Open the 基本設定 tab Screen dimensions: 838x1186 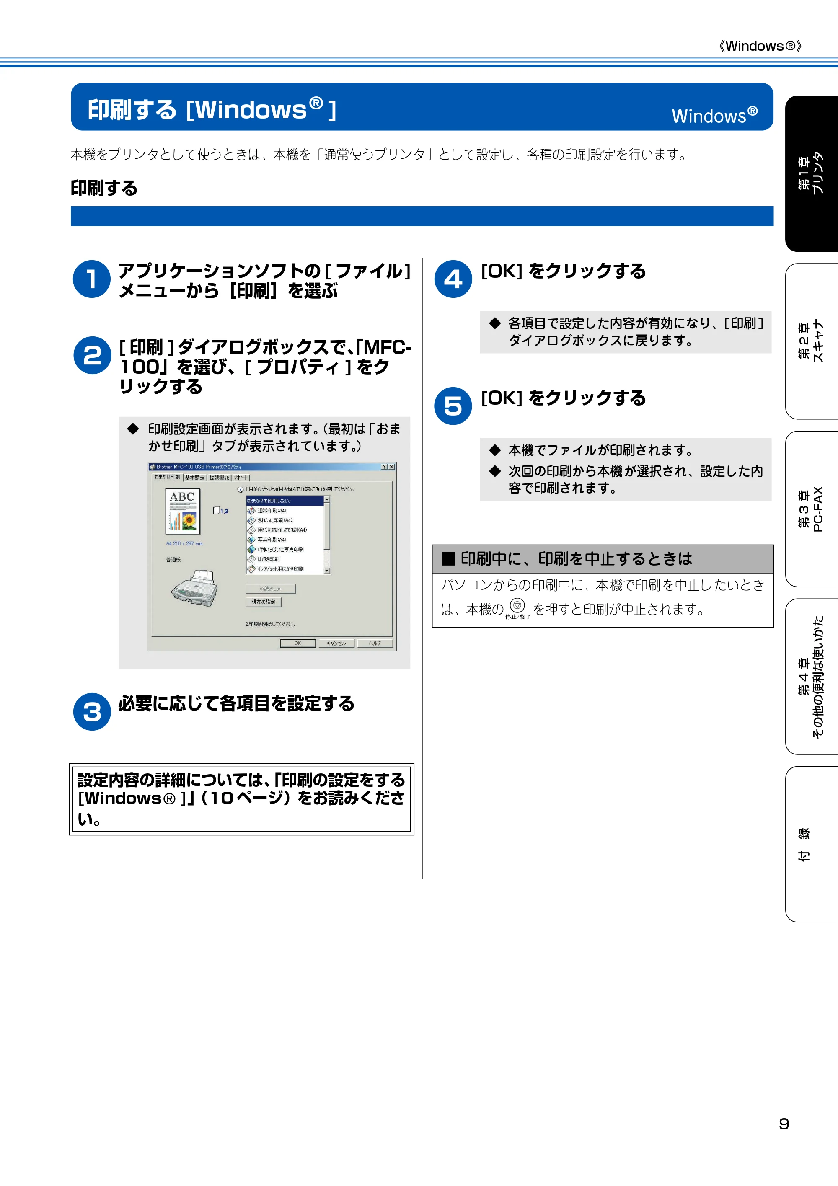coord(195,478)
